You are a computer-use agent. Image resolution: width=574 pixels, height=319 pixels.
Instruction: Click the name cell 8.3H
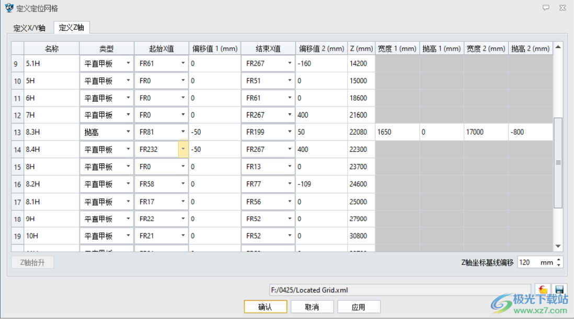(x=52, y=132)
